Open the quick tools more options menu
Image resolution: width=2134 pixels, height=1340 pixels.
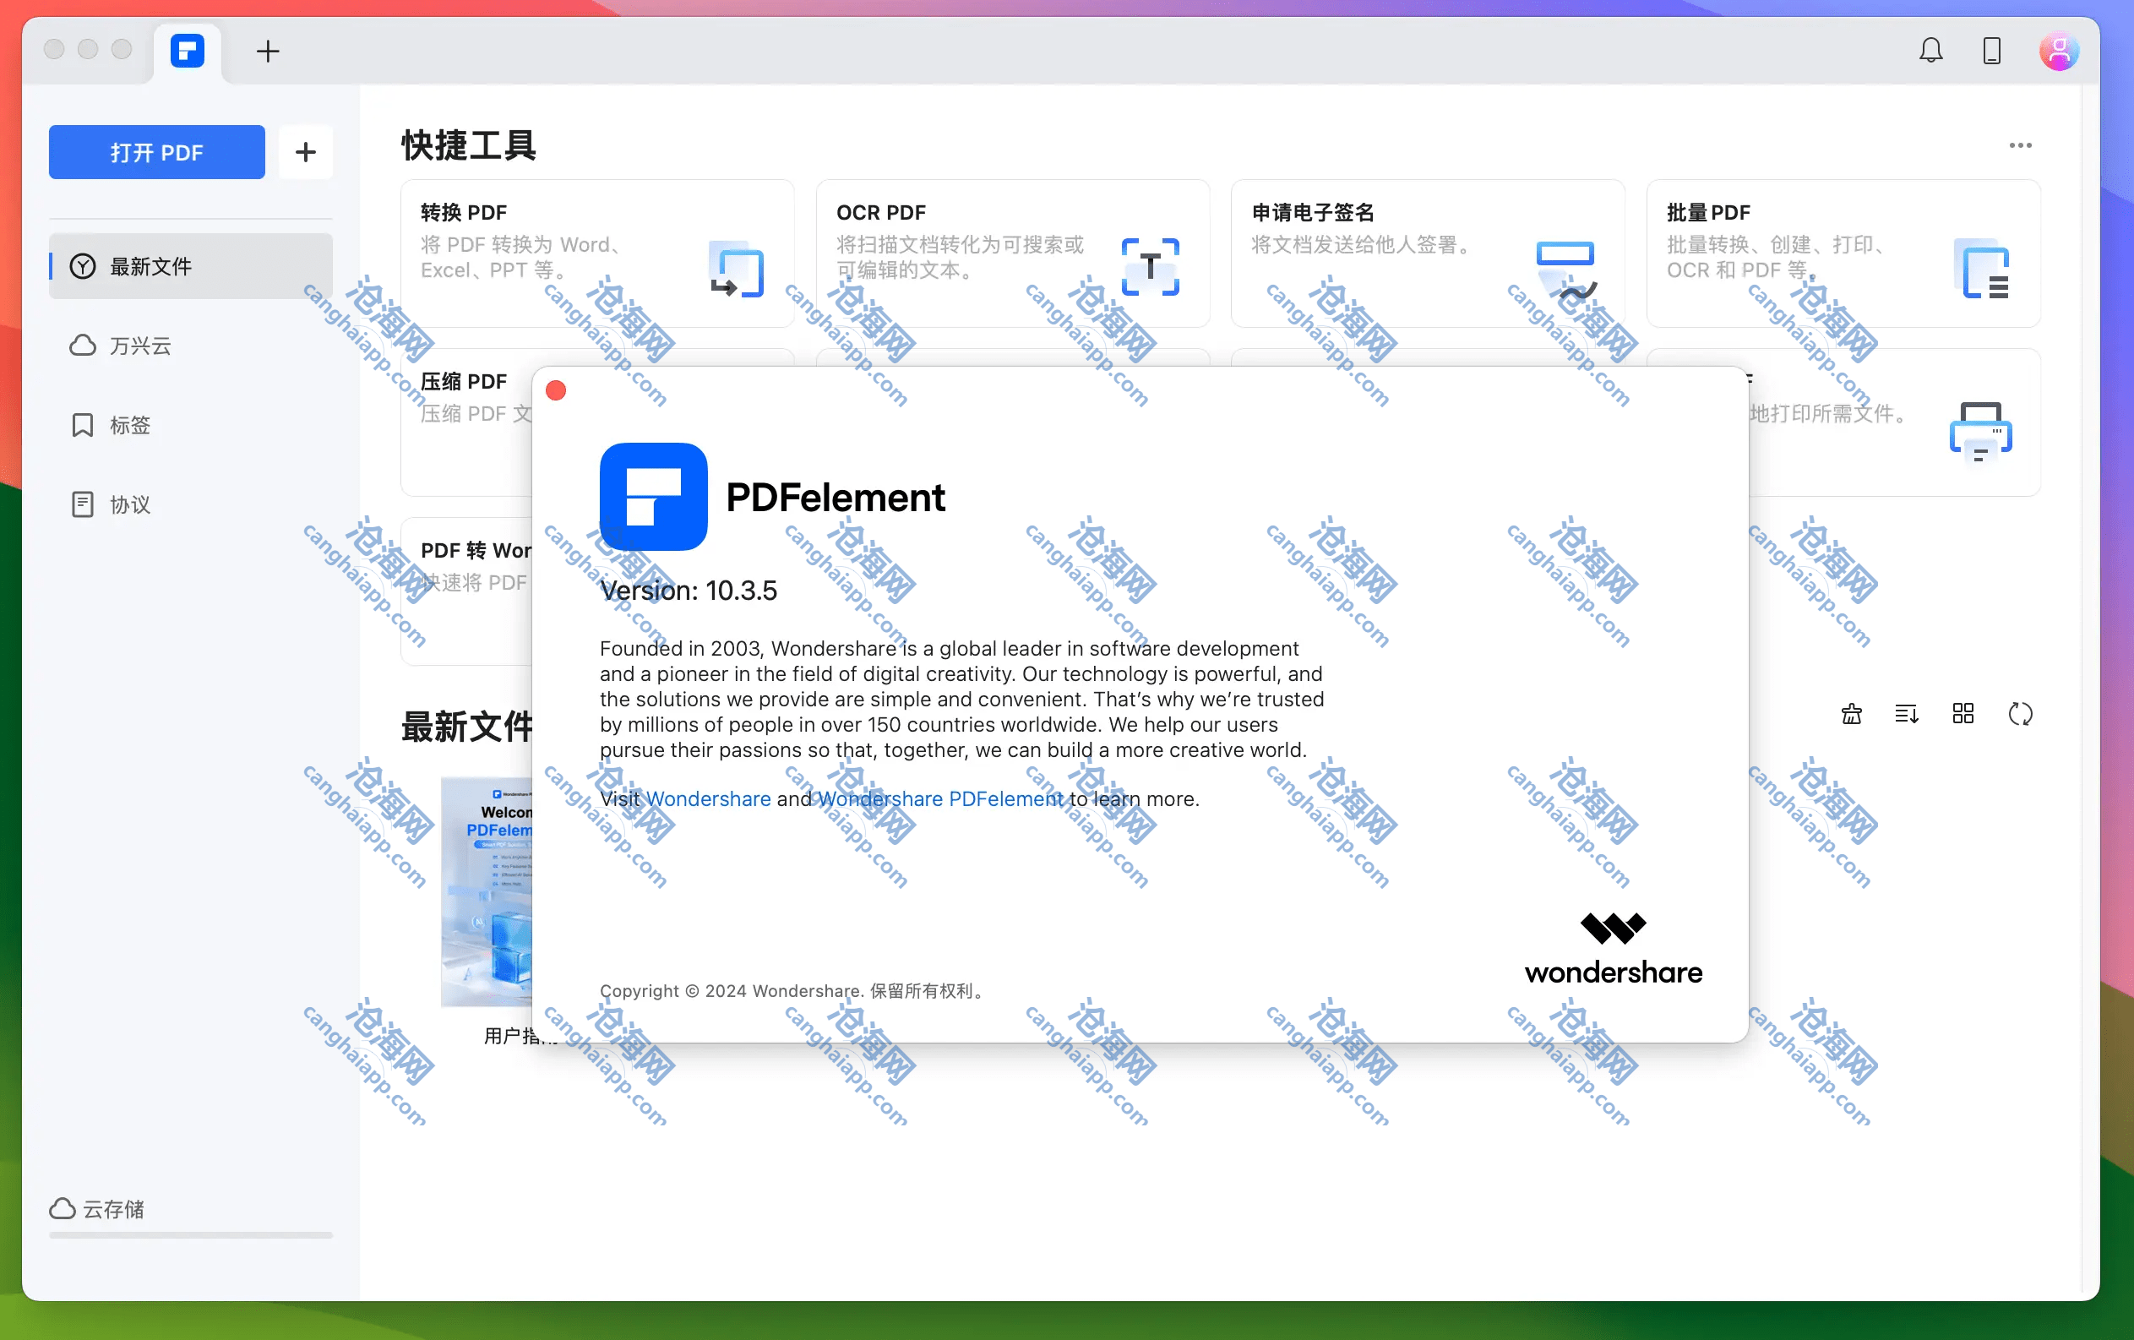point(2020,145)
